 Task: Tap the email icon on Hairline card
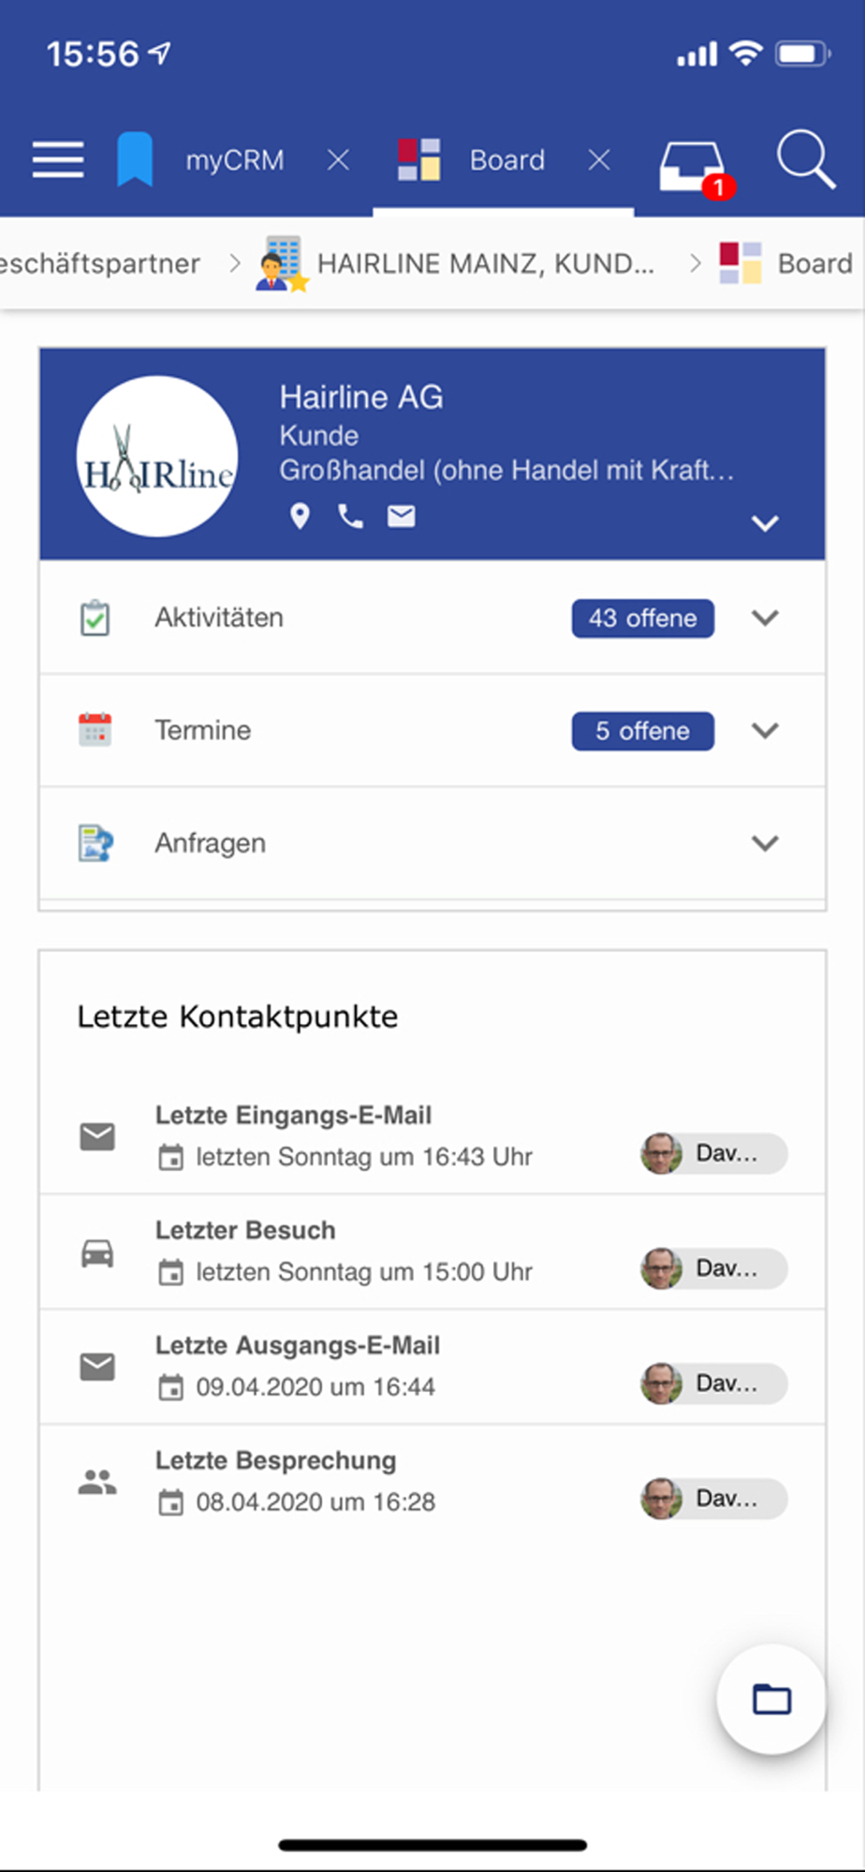(x=402, y=516)
